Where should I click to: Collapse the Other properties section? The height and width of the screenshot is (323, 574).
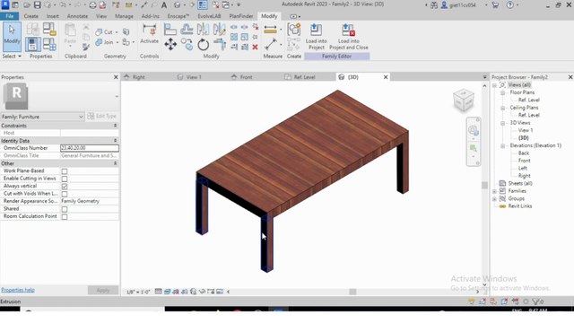pyautogui.click(x=115, y=163)
